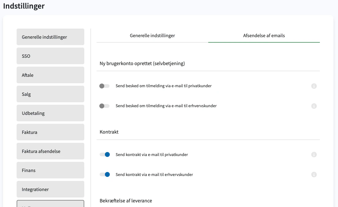This screenshot has height=207, width=338.
Task: Click label 'Send kontrakt via e-mail til erhvervskunder'
Action: [154, 174]
